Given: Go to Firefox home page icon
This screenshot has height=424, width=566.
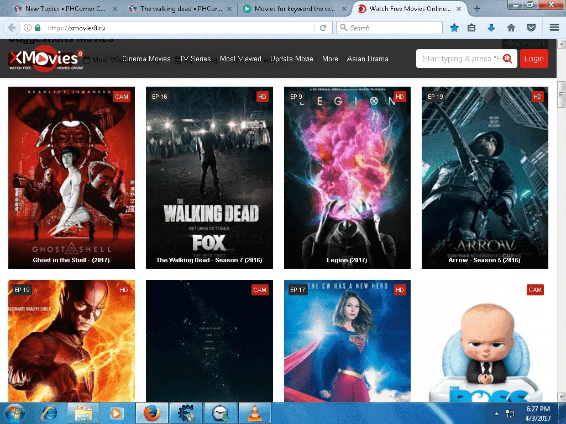Looking at the screenshot, I should [511, 28].
